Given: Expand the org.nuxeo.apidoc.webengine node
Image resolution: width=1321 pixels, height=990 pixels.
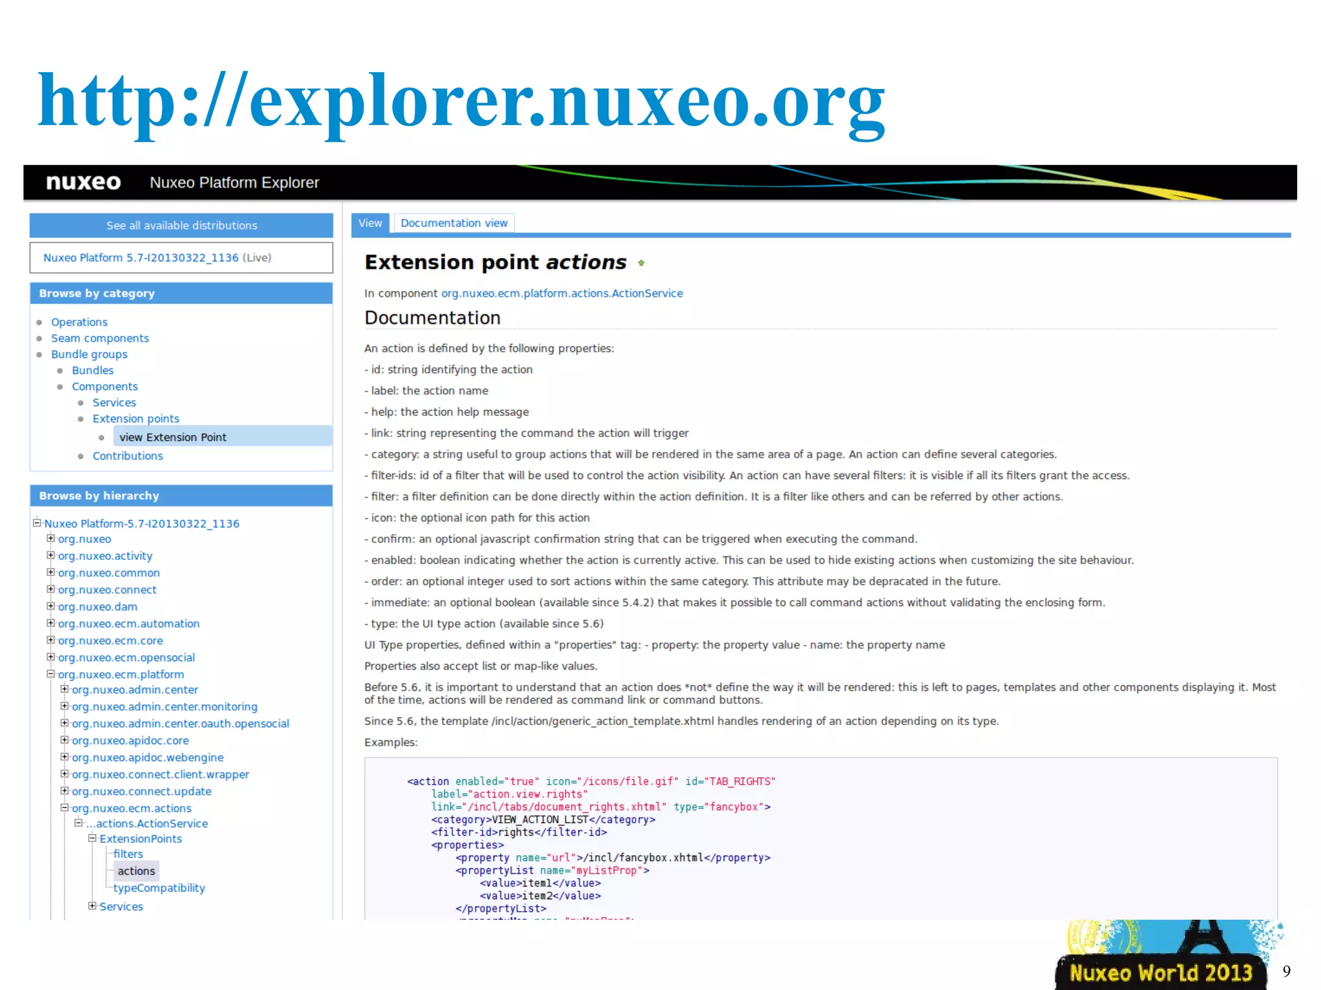Looking at the screenshot, I should click(65, 757).
